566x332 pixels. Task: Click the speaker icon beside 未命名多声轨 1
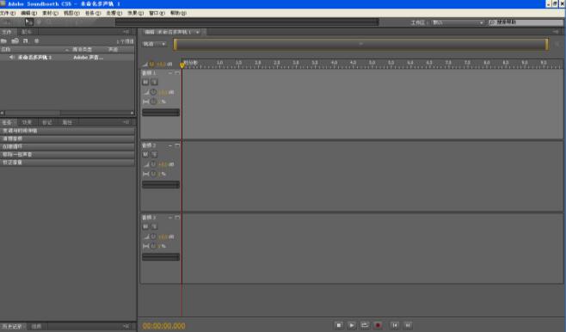[x=12, y=58]
